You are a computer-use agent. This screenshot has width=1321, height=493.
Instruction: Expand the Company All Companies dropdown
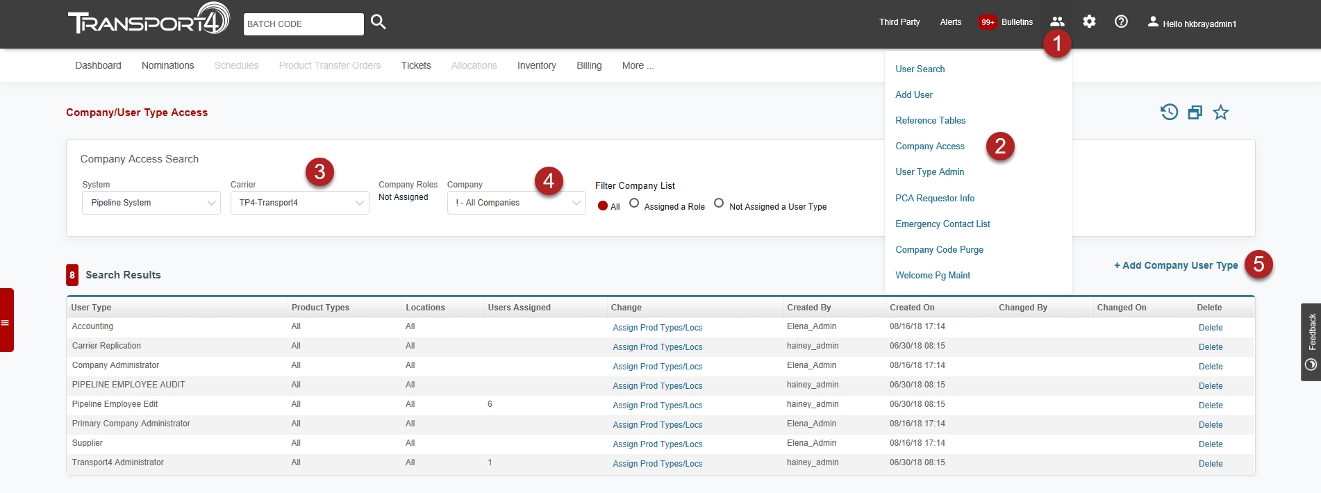click(516, 203)
